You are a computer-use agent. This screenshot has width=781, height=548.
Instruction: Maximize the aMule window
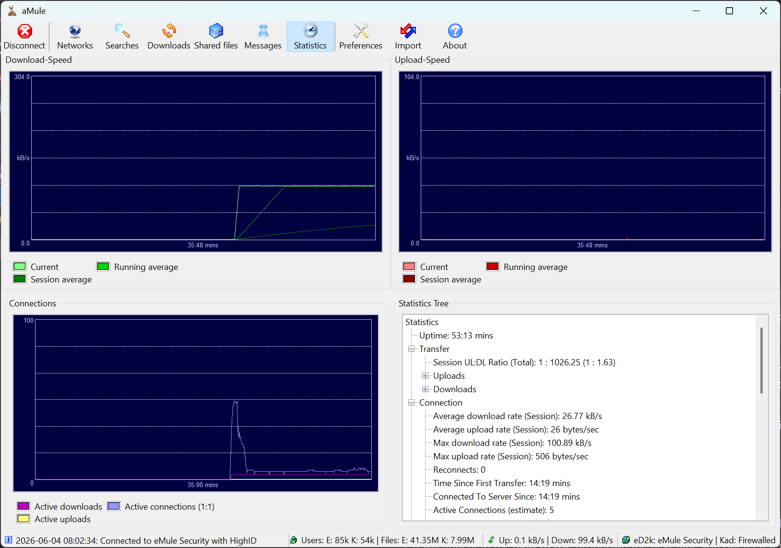pos(729,11)
